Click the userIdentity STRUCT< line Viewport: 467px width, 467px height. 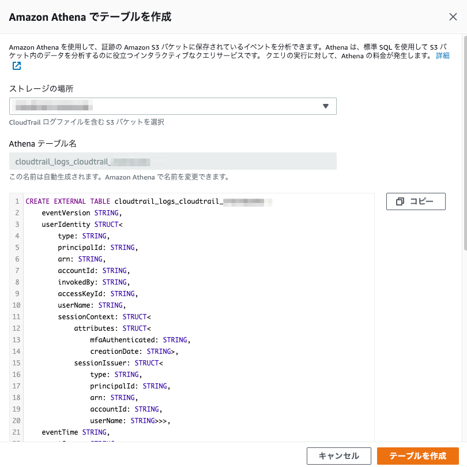[82, 225]
